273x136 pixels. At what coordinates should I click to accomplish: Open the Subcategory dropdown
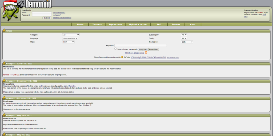click(x=184, y=35)
